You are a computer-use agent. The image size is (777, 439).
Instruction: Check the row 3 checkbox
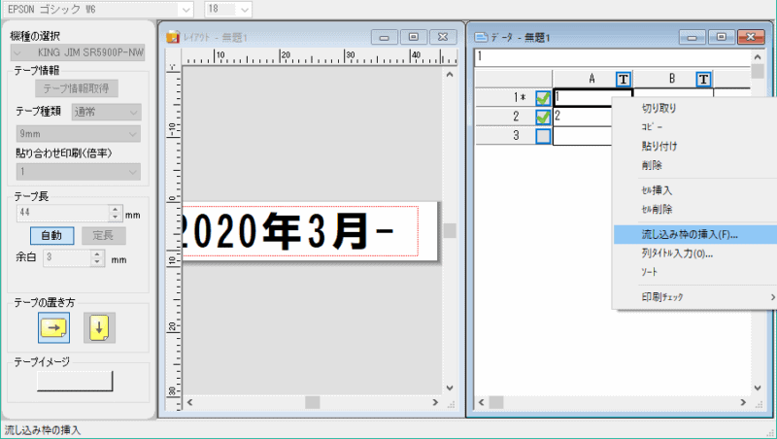[x=543, y=136]
